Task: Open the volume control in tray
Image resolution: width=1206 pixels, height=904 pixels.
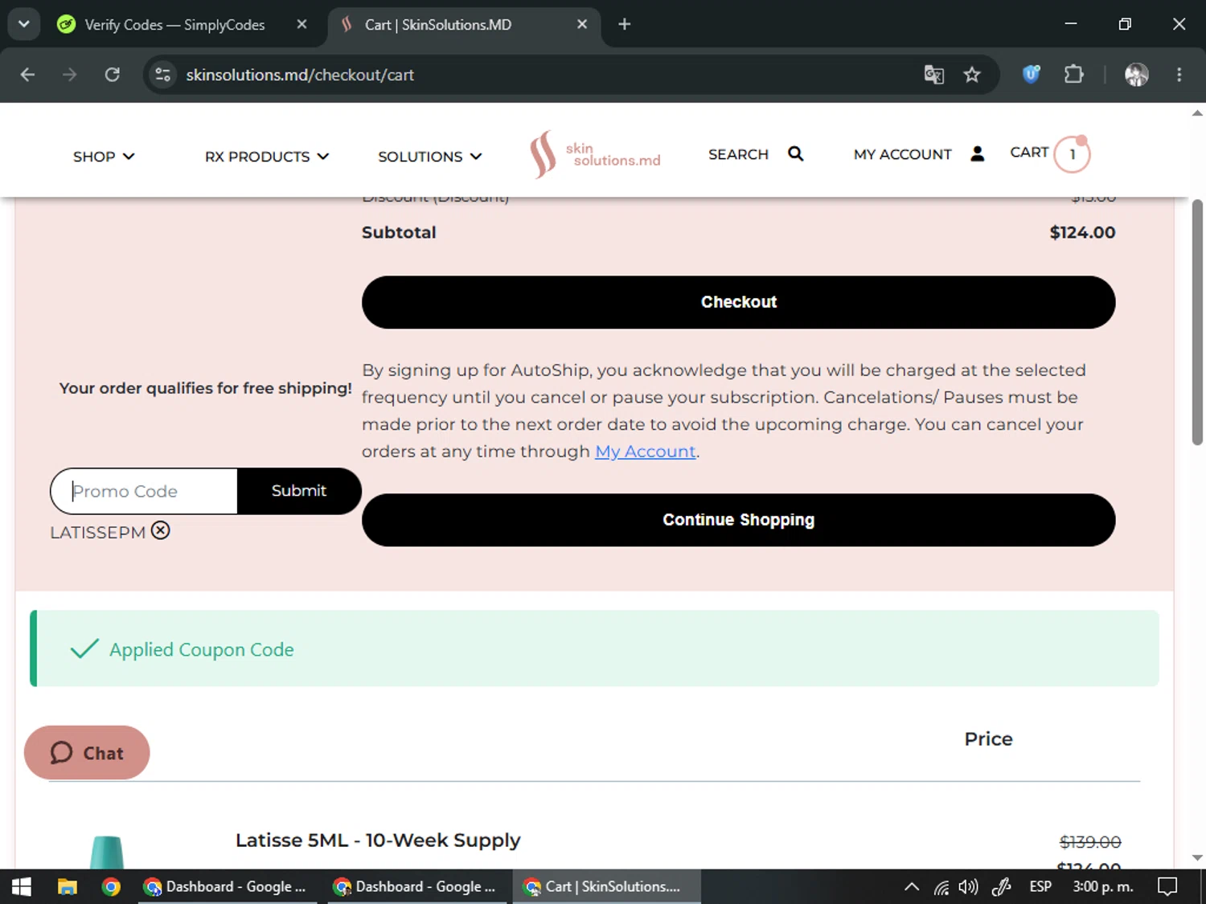Action: coord(969,887)
